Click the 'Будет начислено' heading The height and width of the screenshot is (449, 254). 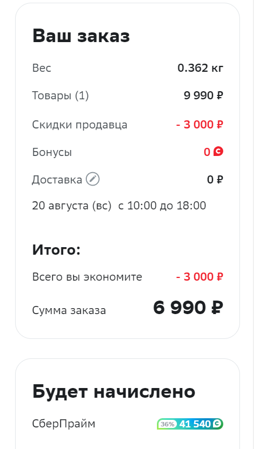point(114,391)
